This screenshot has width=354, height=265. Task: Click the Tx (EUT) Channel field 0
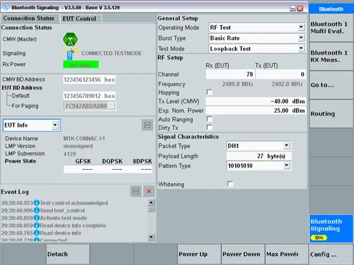tap(281, 74)
